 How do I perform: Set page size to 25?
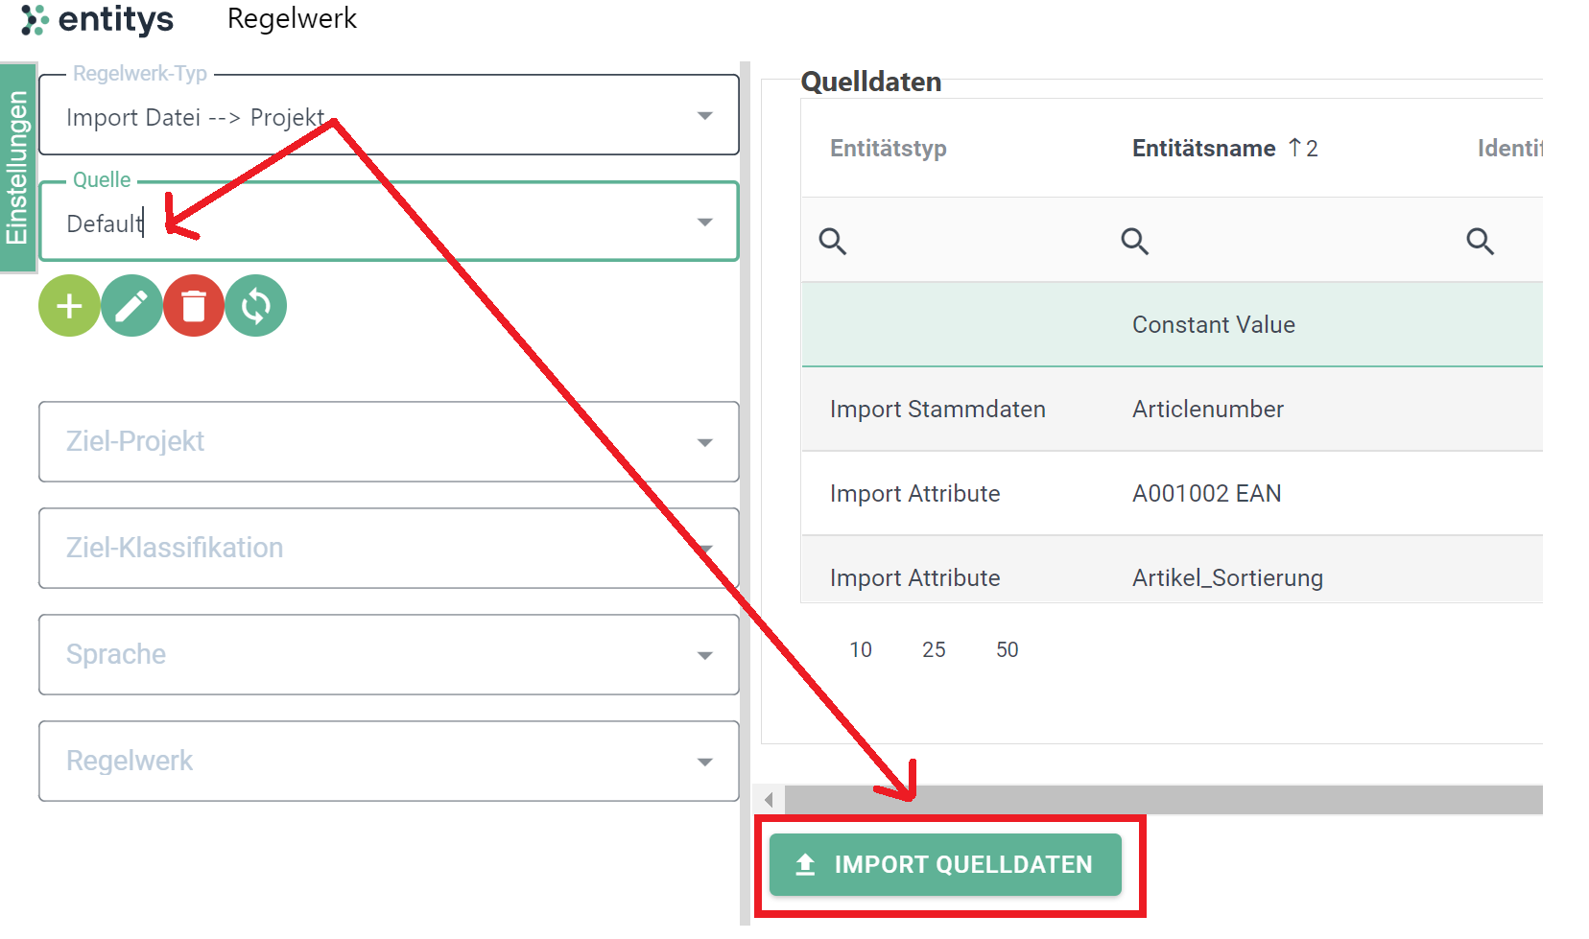pos(934,649)
